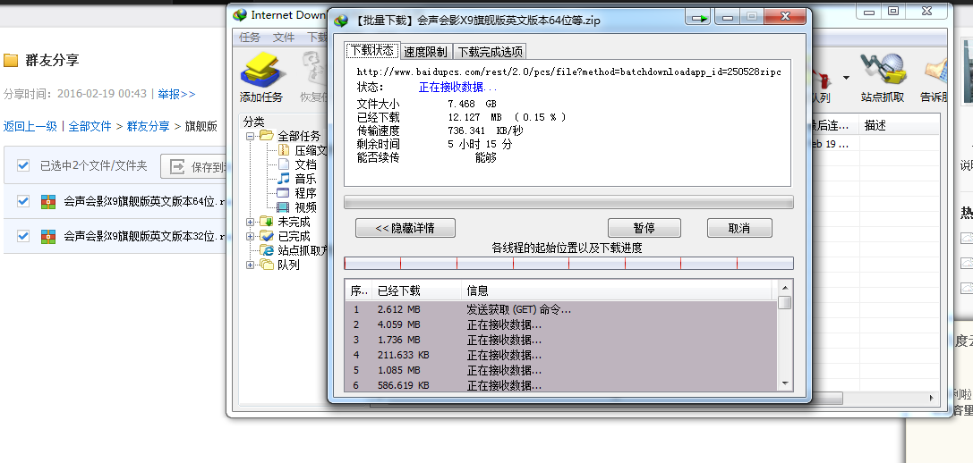The width and height of the screenshot is (973, 463).
Task: Open the 任务 menu in IDM
Action: (x=250, y=38)
